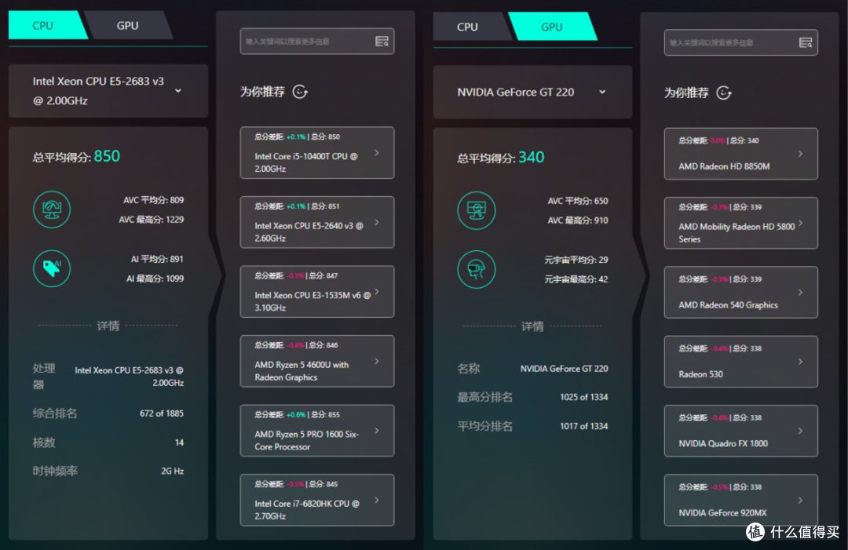Refresh GPU recommendations icon
This screenshot has width=848, height=550.
pyautogui.click(x=724, y=93)
